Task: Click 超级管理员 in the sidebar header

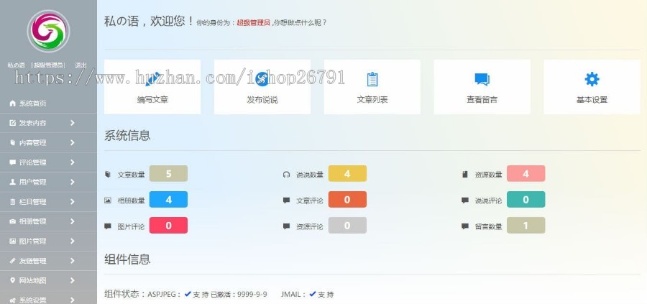Action: point(48,65)
